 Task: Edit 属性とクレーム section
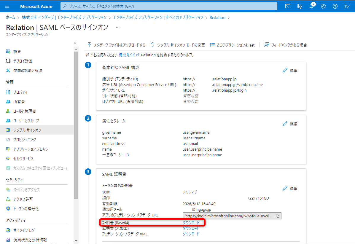[x=290, y=124]
